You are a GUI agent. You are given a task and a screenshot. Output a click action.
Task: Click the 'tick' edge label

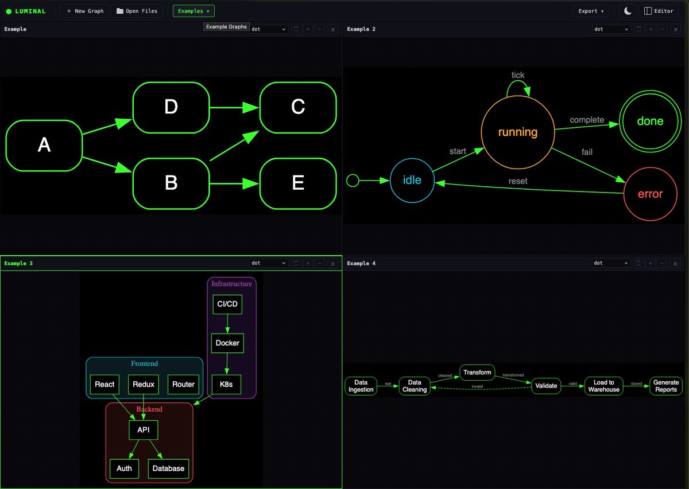pos(518,76)
